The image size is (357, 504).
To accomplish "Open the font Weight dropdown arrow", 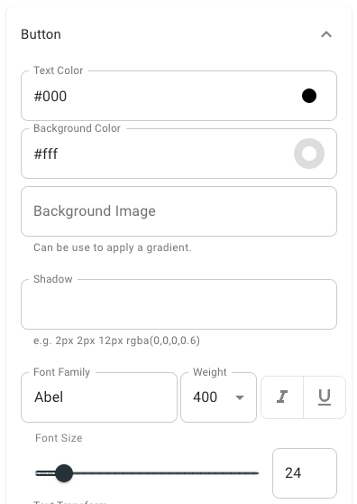I will 240,397.
